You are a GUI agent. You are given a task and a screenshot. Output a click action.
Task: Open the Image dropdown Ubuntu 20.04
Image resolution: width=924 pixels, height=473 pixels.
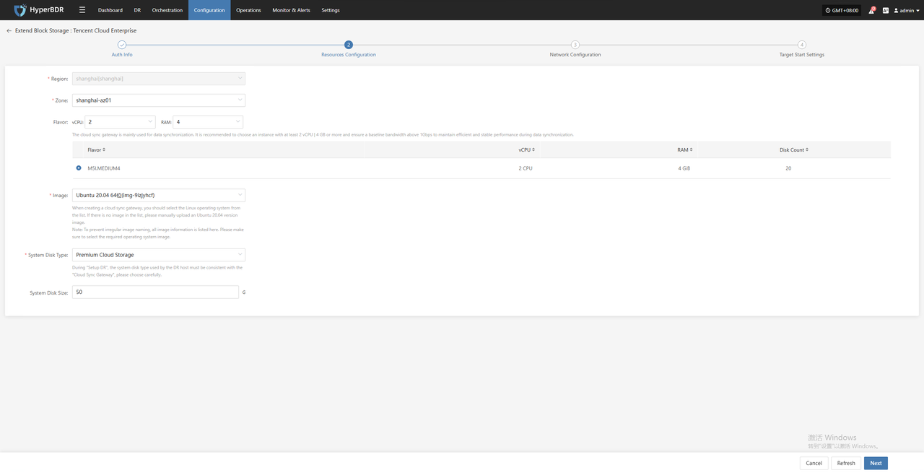159,195
